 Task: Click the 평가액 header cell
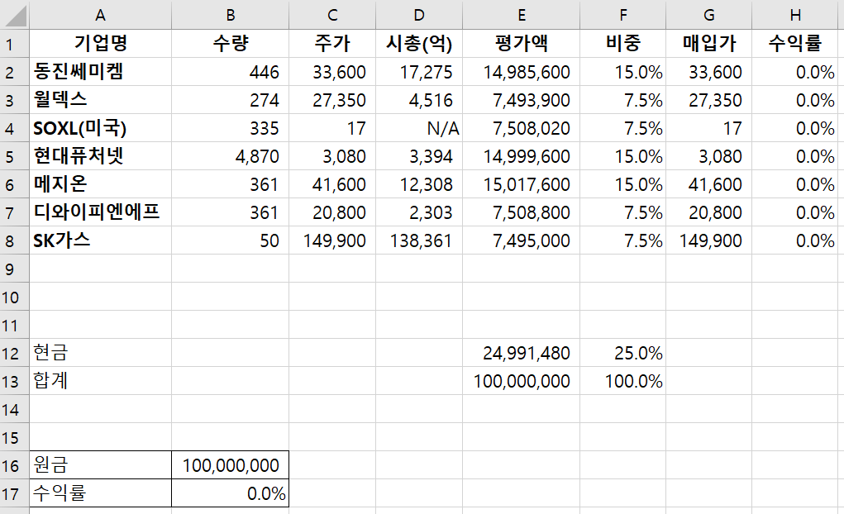pos(521,44)
